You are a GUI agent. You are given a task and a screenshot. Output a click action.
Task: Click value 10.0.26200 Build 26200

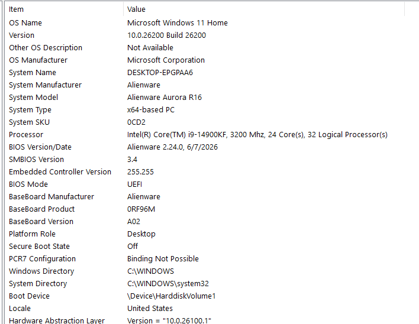point(166,35)
